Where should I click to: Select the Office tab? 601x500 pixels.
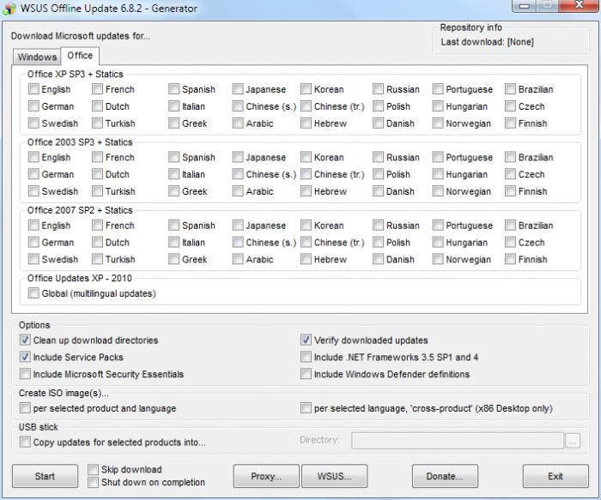tap(80, 56)
